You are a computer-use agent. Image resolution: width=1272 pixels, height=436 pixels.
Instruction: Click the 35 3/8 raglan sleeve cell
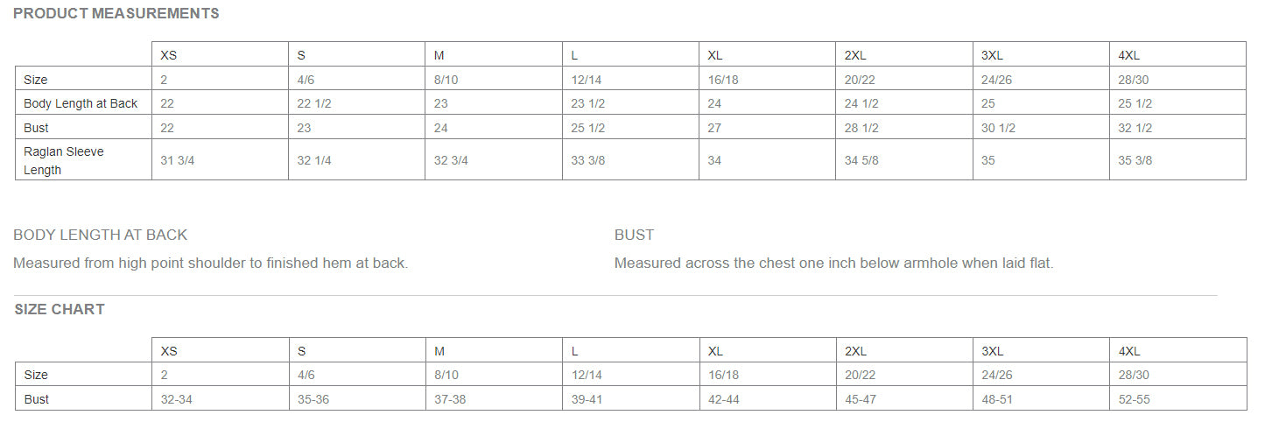point(1135,161)
